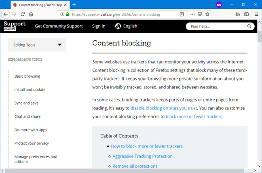Open the Basic browsing topic
The image size is (262, 173).
(x=27, y=76)
